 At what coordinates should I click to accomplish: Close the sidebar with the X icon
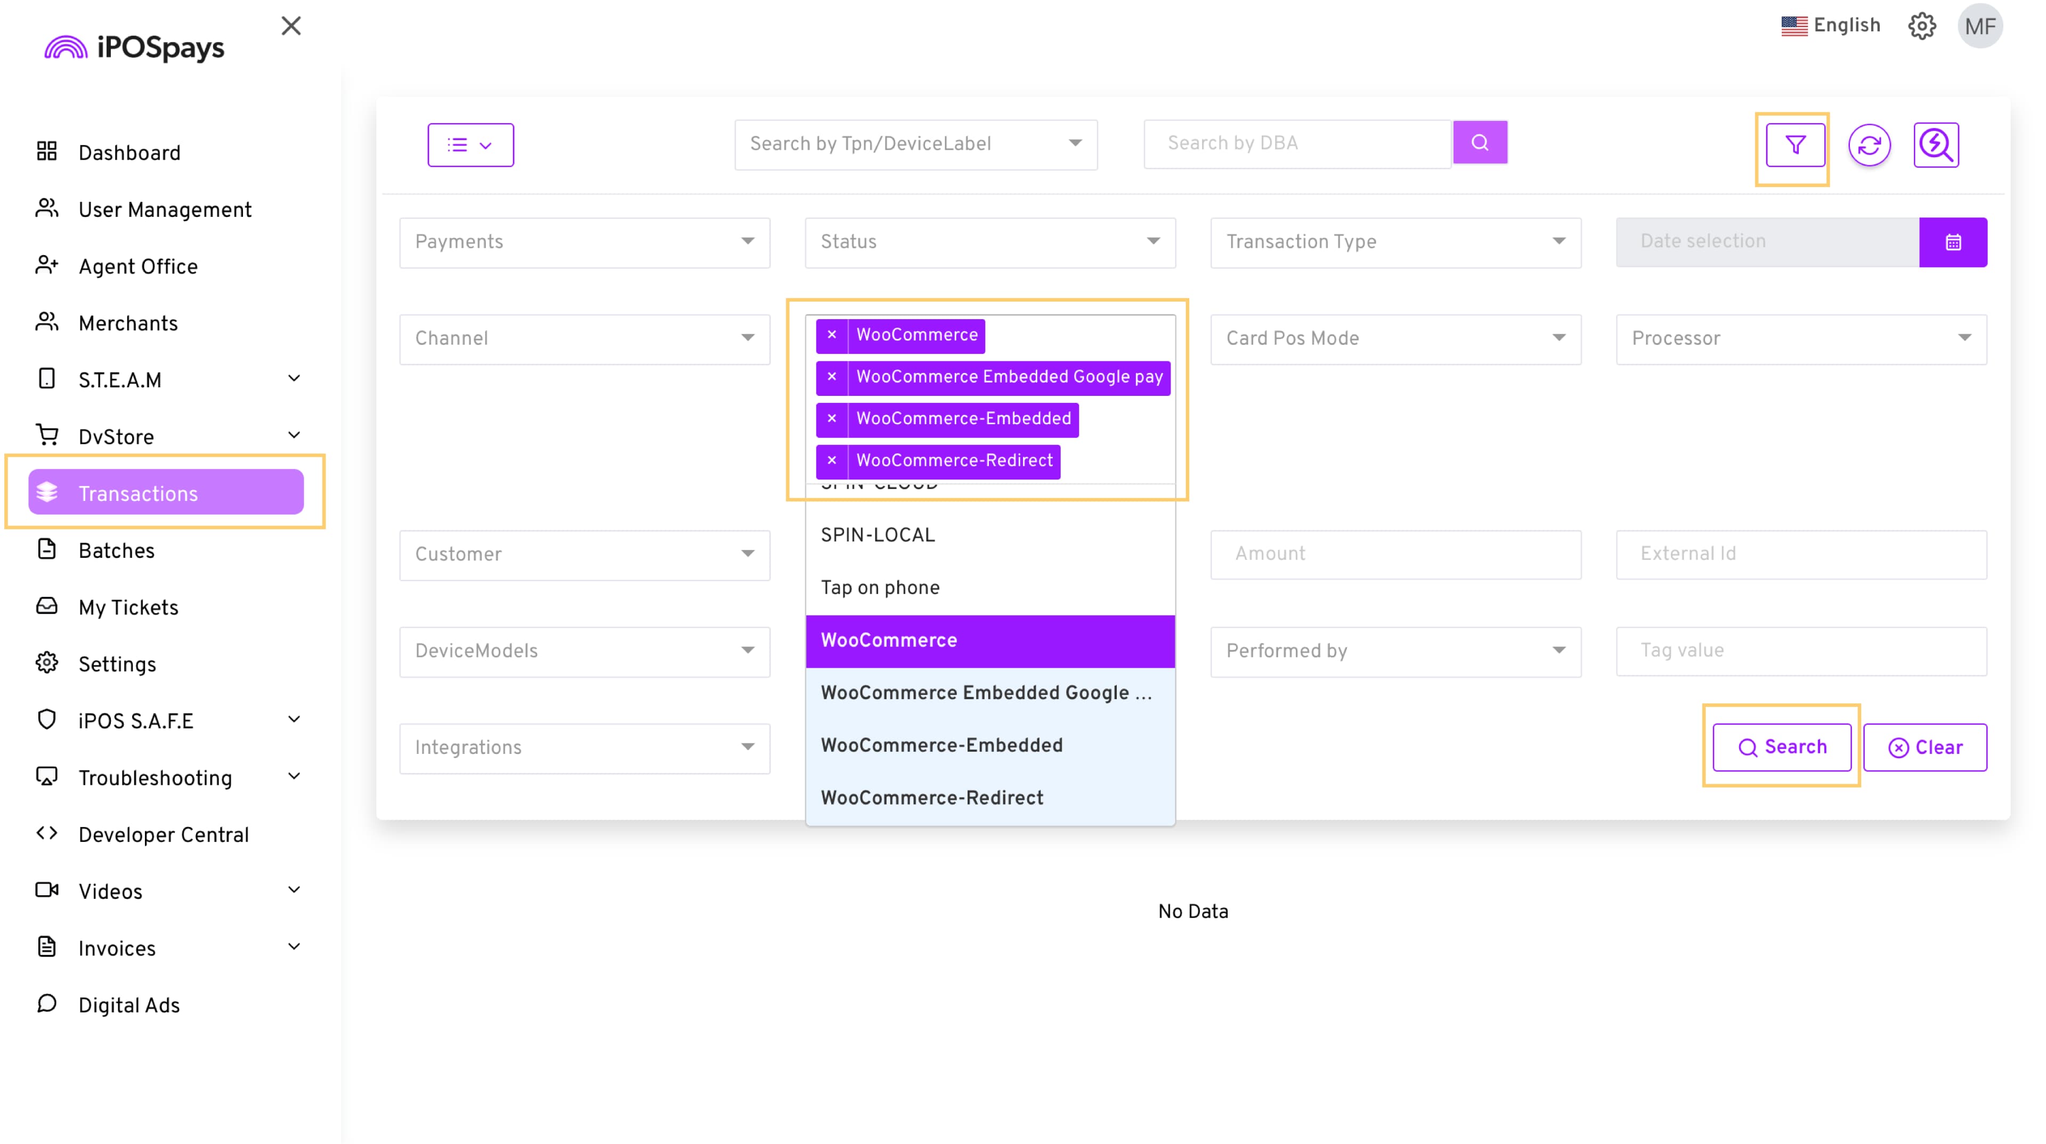(x=291, y=26)
